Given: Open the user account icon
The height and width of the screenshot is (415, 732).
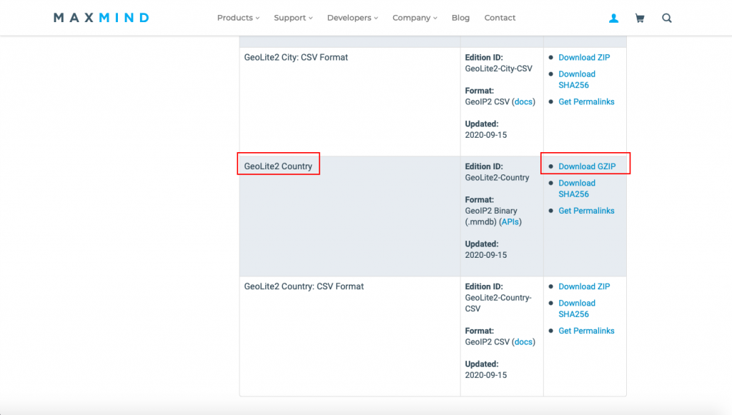Looking at the screenshot, I should click(x=613, y=18).
